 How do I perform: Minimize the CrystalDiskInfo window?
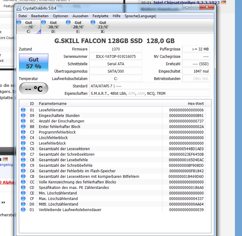point(187,7)
